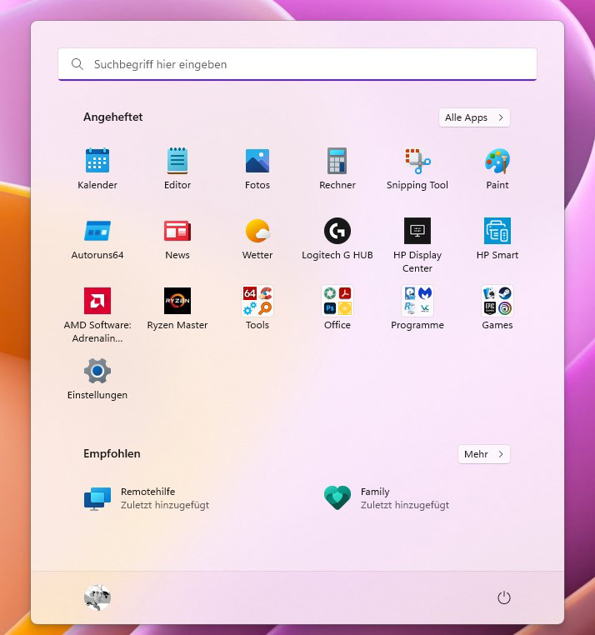The image size is (595, 635).
Task: Open the recommended Family app
Action: [x=387, y=498]
